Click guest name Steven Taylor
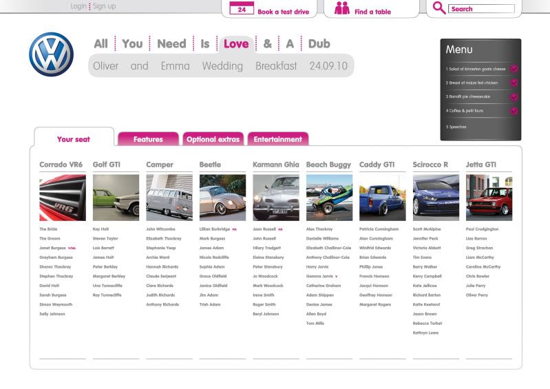Image resolution: width=550 pixels, height=389 pixels. click(105, 238)
